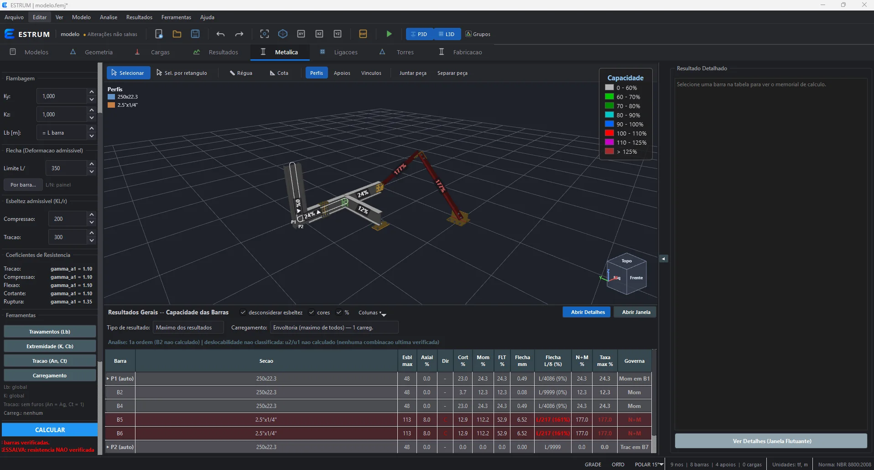Expand the P2 (auto) table row
Screen dimensions: 874x470
[108, 447]
